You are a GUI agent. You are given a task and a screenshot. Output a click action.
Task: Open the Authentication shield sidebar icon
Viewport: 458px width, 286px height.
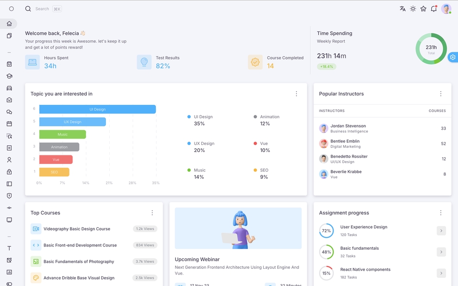point(9,196)
